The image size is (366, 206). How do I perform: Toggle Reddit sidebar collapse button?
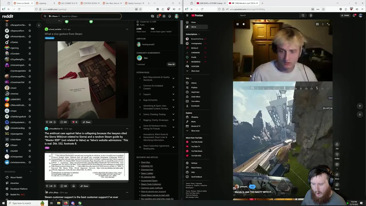39,25
